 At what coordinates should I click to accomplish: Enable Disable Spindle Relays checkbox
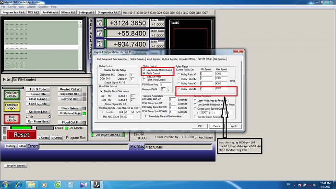tap(101, 70)
